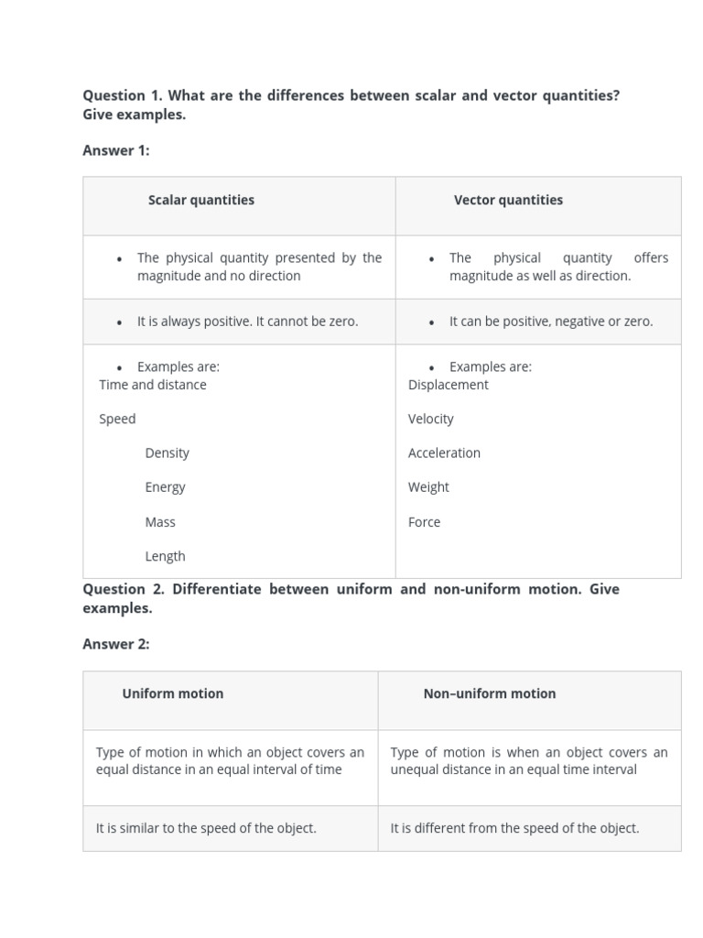Click the word 'Force' in the vector column
The width and height of the screenshot is (703, 938).
pyautogui.click(x=424, y=522)
